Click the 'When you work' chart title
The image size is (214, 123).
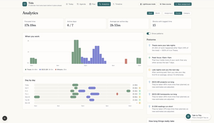click(32, 37)
